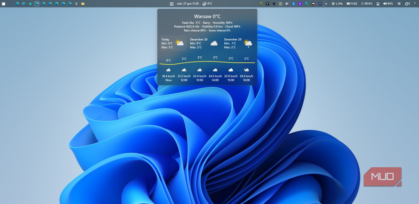The width and height of the screenshot is (419, 204).
Task: Open the currently highlighted Edge window in the bar
Action: (37, 4)
